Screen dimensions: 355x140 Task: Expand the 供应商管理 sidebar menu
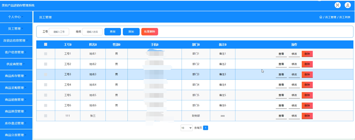point(16,64)
